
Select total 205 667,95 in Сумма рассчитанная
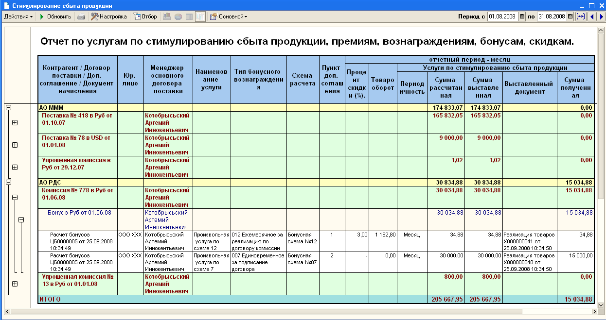tap(446, 300)
